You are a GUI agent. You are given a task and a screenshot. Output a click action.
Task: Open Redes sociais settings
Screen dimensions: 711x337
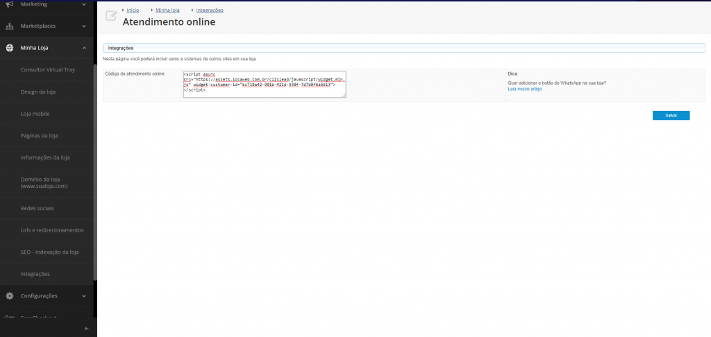(37, 208)
